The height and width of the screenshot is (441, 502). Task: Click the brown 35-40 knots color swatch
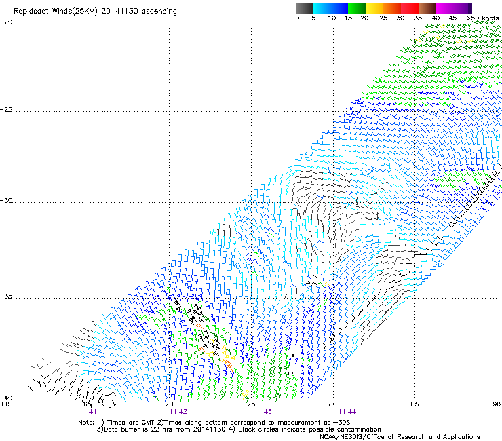[427, 8]
